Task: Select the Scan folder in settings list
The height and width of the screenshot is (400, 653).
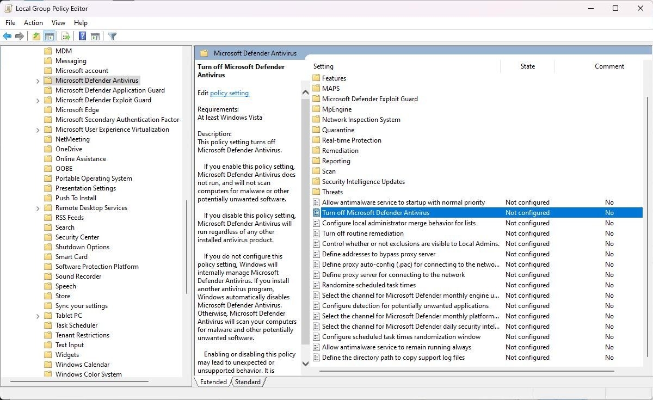Action: click(329, 171)
